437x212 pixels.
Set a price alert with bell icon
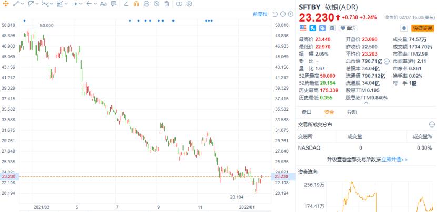point(404,28)
